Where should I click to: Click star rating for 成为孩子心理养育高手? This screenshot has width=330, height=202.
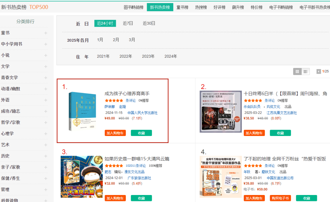pyautogui.click(x=114, y=100)
